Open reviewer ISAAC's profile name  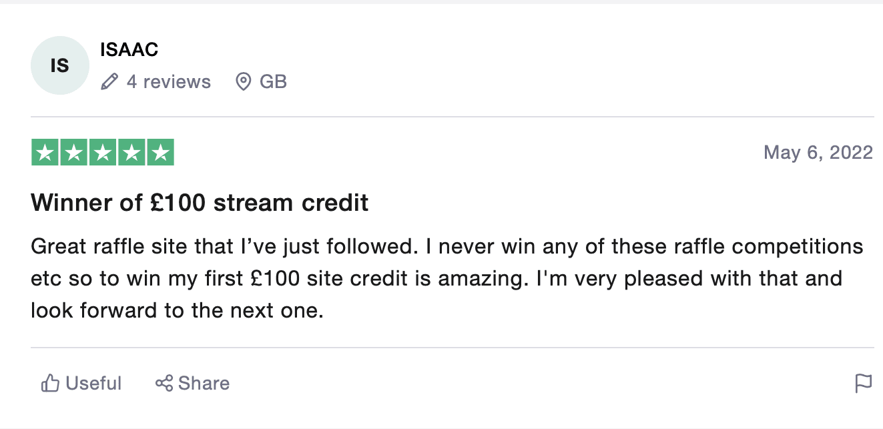(x=129, y=49)
